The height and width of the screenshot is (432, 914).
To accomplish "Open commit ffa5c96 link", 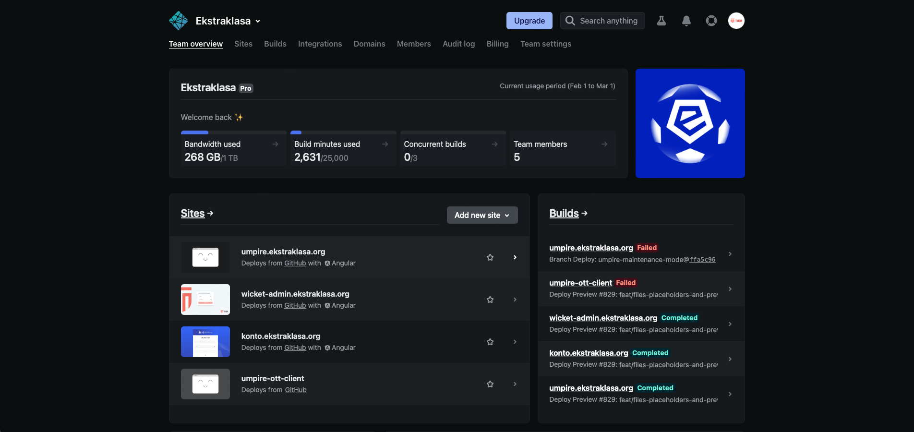I will pos(702,260).
